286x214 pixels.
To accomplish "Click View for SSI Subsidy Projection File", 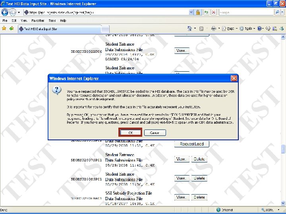I will tap(182, 197).
